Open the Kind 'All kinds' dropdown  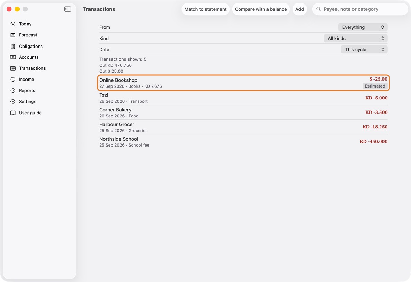point(355,39)
